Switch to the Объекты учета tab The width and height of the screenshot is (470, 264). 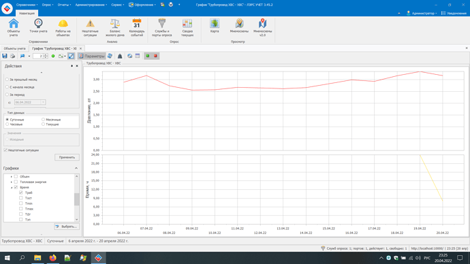click(14, 48)
